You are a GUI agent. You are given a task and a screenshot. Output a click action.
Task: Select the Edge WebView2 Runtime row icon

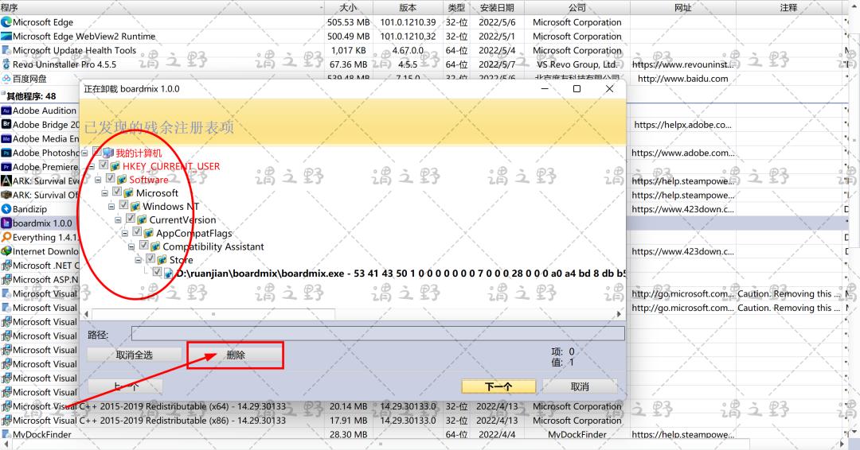click(x=6, y=36)
